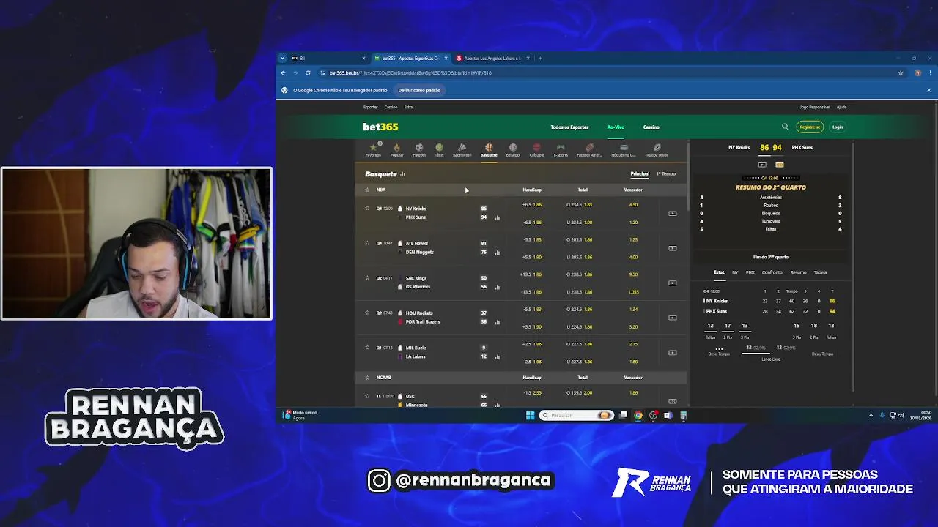Screen dimensions: 938x527
Task: Bet on LA Lakers winner odds 1.68
Action: 633,362
